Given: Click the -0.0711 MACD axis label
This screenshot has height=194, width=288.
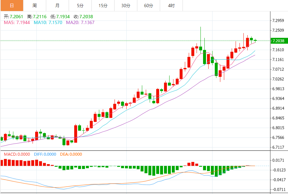Looking at the screenshot, I should (279, 189).
